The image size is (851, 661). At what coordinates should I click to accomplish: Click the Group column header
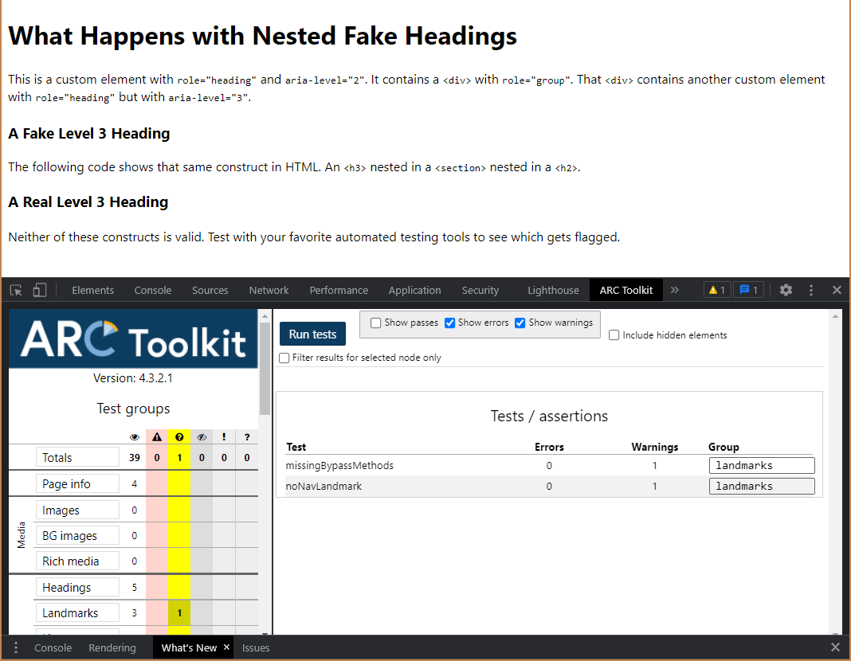click(x=724, y=447)
